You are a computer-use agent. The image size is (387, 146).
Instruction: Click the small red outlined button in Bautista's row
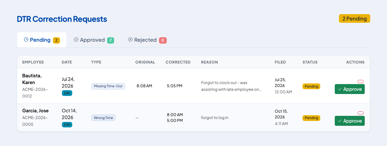click(x=361, y=81)
